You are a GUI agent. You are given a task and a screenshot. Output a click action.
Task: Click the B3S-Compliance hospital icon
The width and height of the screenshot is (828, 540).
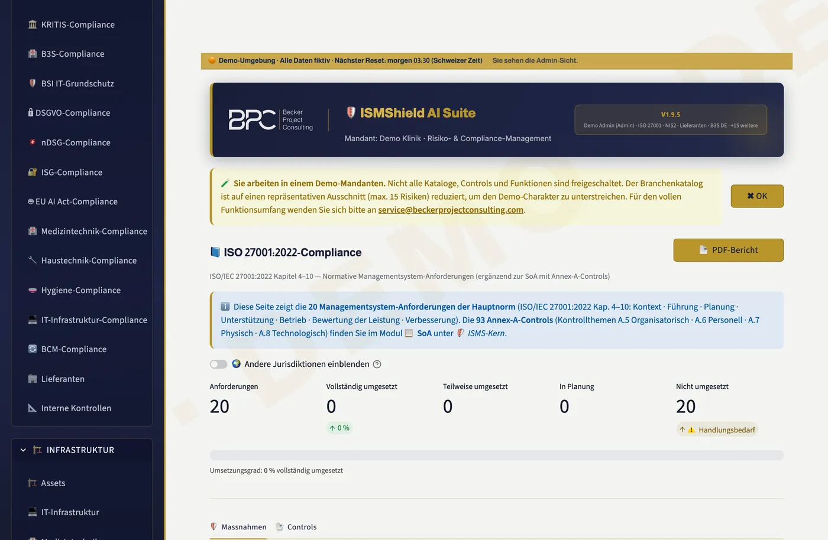click(33, 54)
